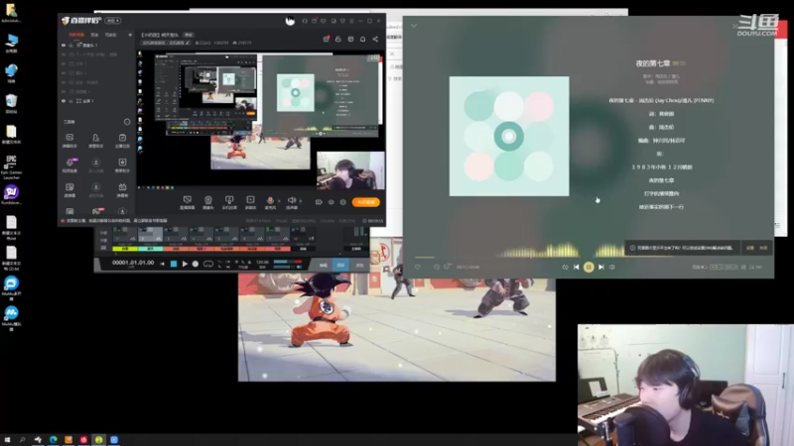Viewport: 794px width, 446px height.
Task: Open the microphone settings in streaming tool
Action: (x=270, y=202)
